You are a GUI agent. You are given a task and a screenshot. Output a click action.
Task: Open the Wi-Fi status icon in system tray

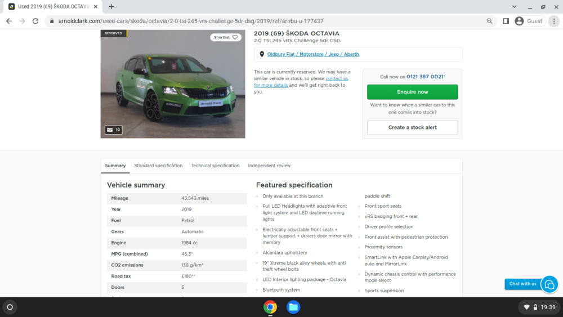(526, 307)
